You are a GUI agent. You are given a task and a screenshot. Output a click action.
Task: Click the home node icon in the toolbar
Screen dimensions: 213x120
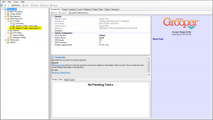2,5
